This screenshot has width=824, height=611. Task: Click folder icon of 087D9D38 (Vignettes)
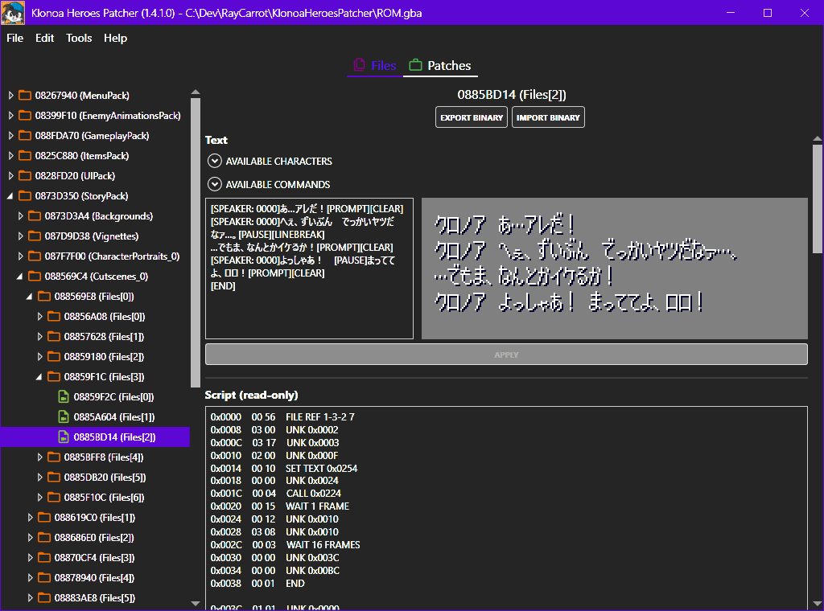click(x=35, y=236)
